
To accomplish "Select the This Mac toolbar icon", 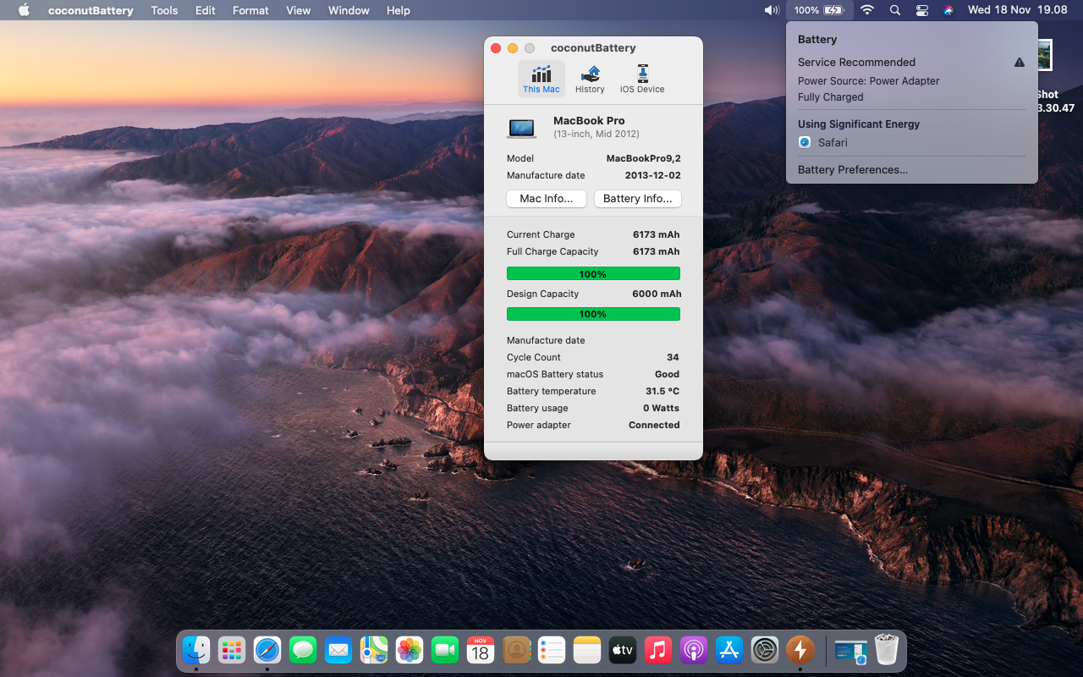I will tap(541, 79).
